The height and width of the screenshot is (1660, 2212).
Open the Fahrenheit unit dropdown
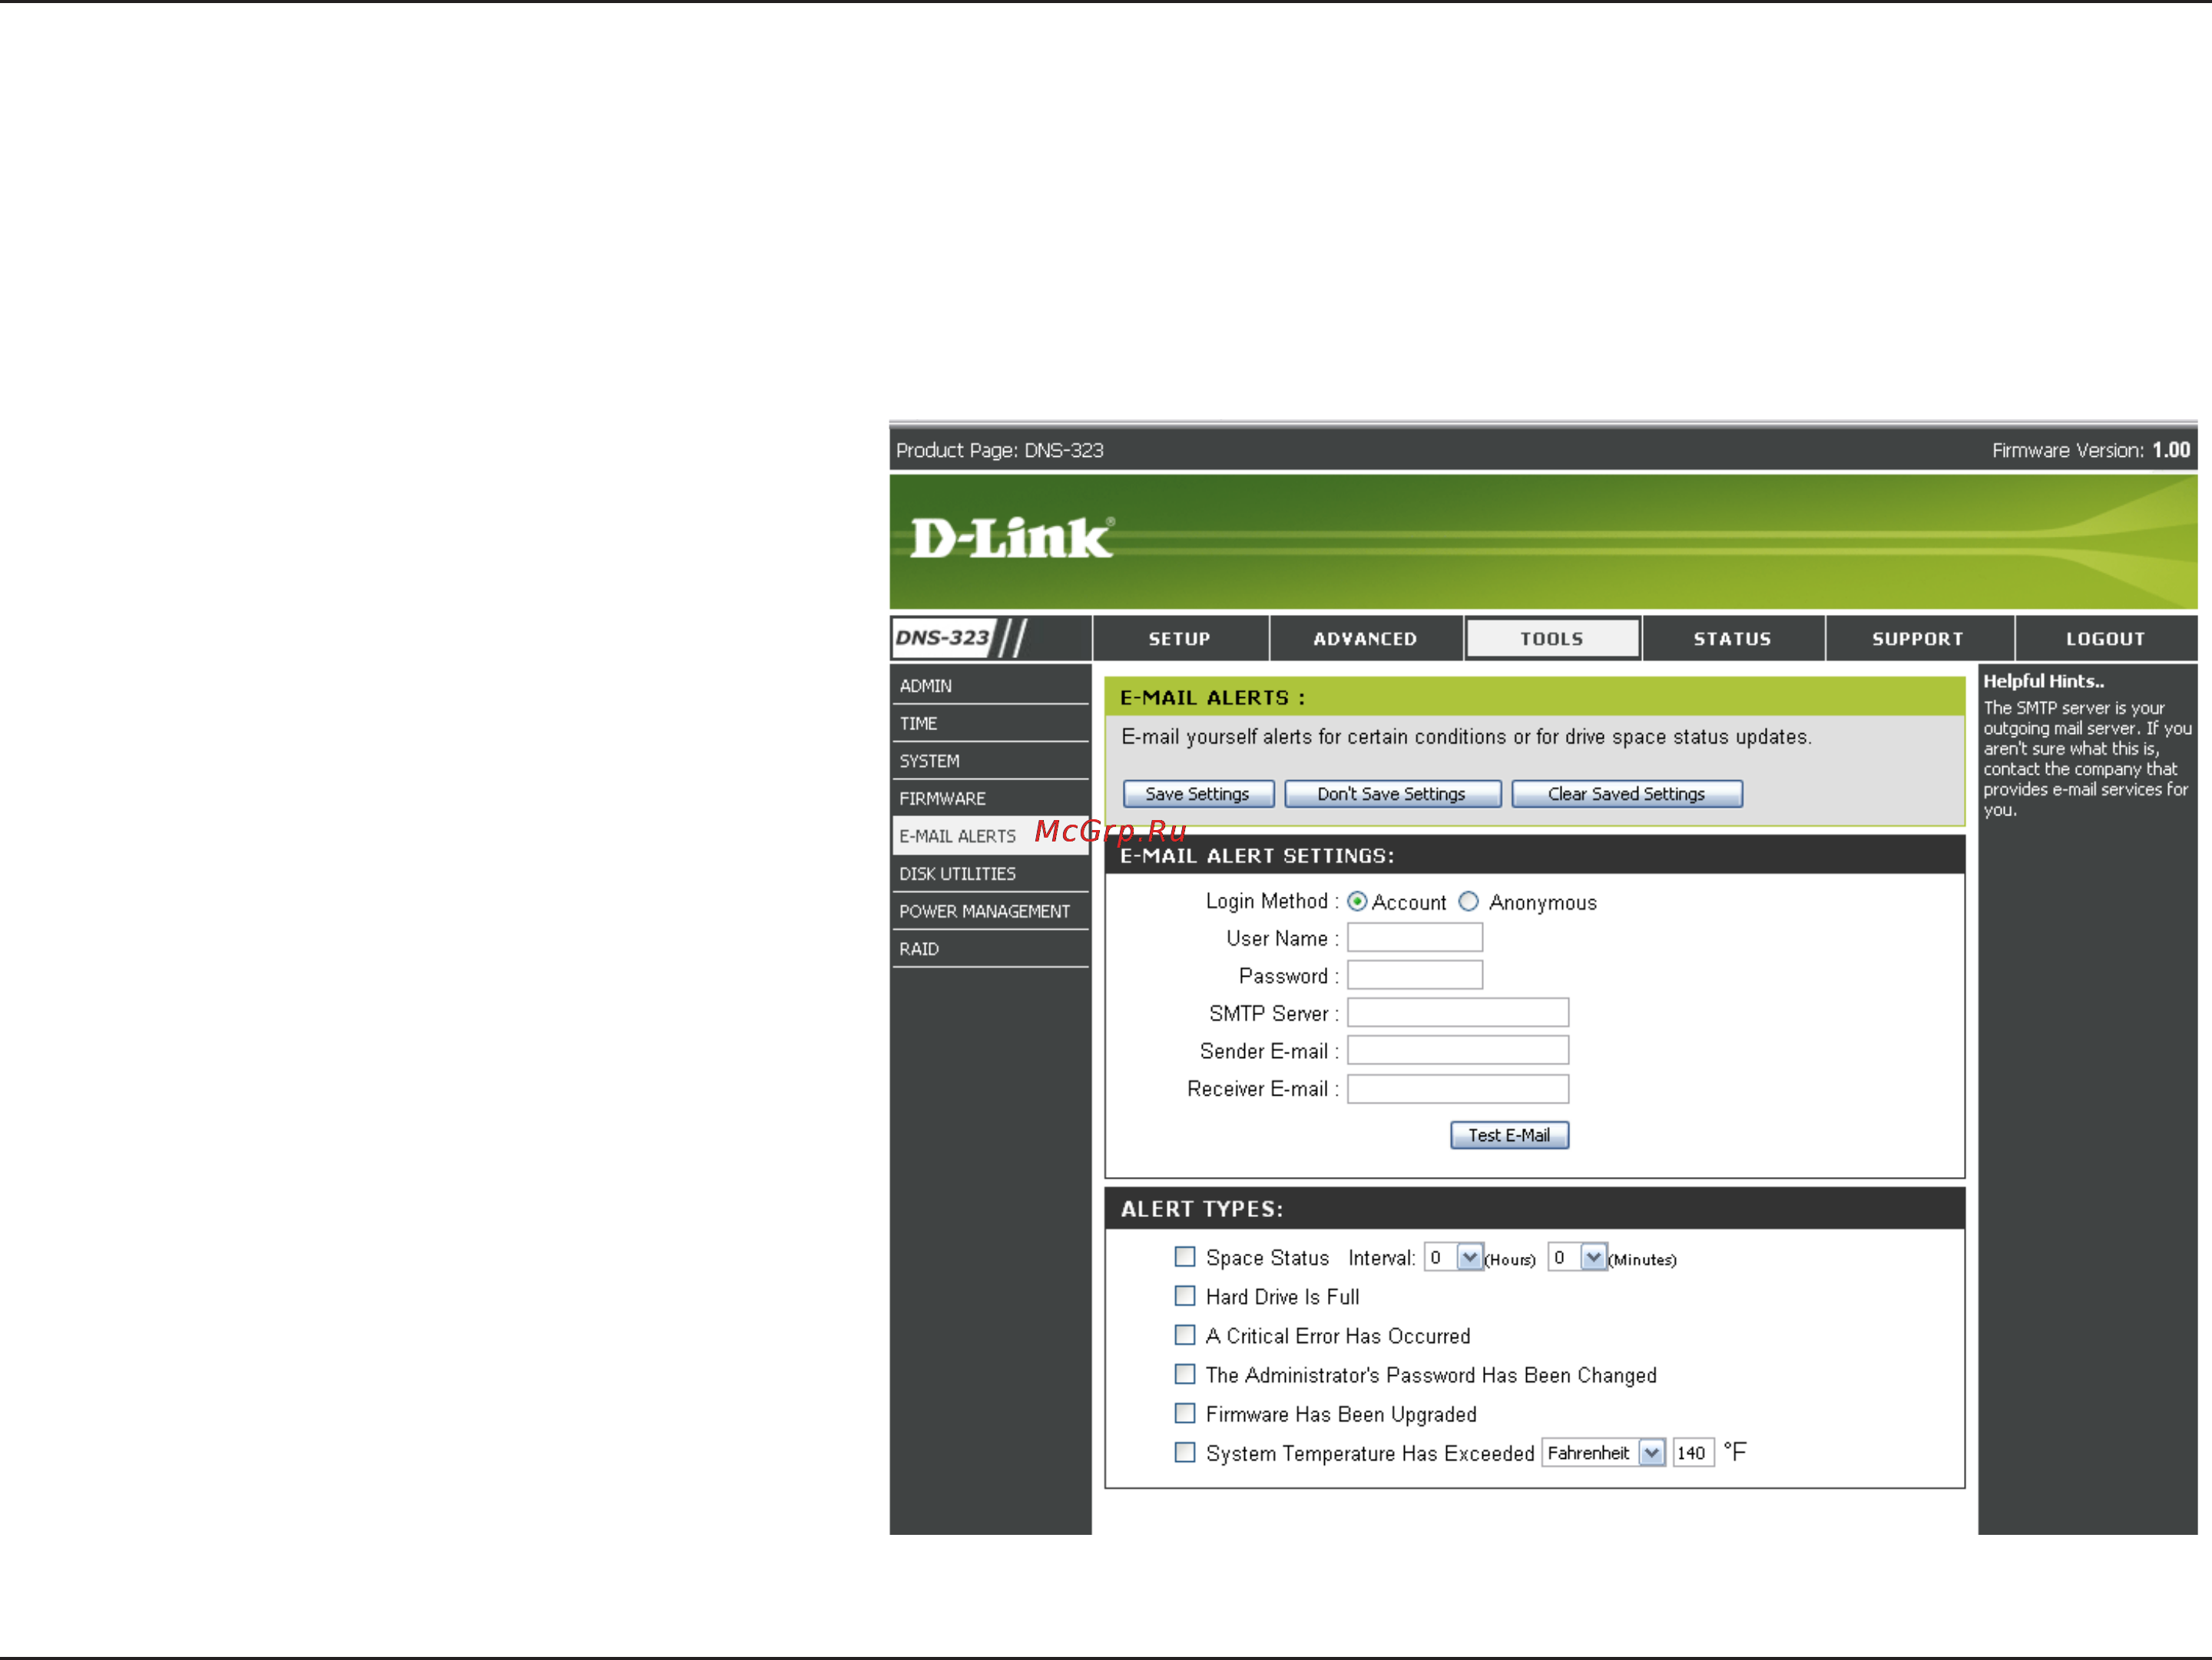tap(1604, 1453)
